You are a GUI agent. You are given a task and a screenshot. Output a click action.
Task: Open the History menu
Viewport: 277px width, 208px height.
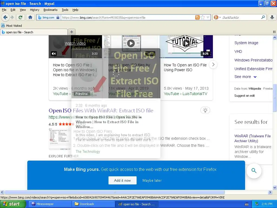coord(35,10)
